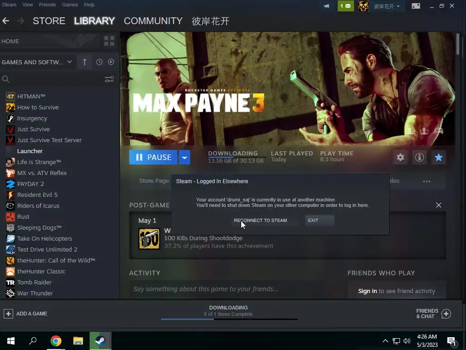This screenshot has height=350, width=466.
Task: Click the library page vertical scrollbar
Action: 458,44
